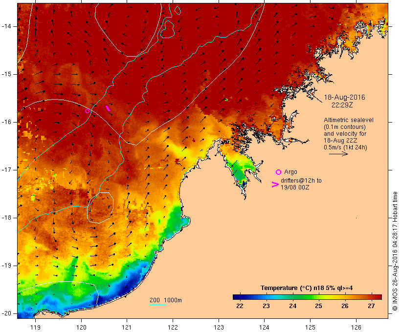Click the Altimetric sealevel caption
This screenshot has width=401, height=332.
point(349,120)
